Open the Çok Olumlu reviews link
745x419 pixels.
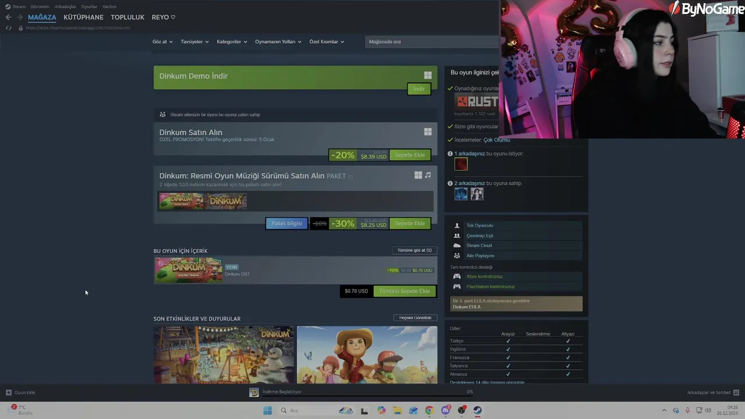pyautogui.click(x=496, y=140)
